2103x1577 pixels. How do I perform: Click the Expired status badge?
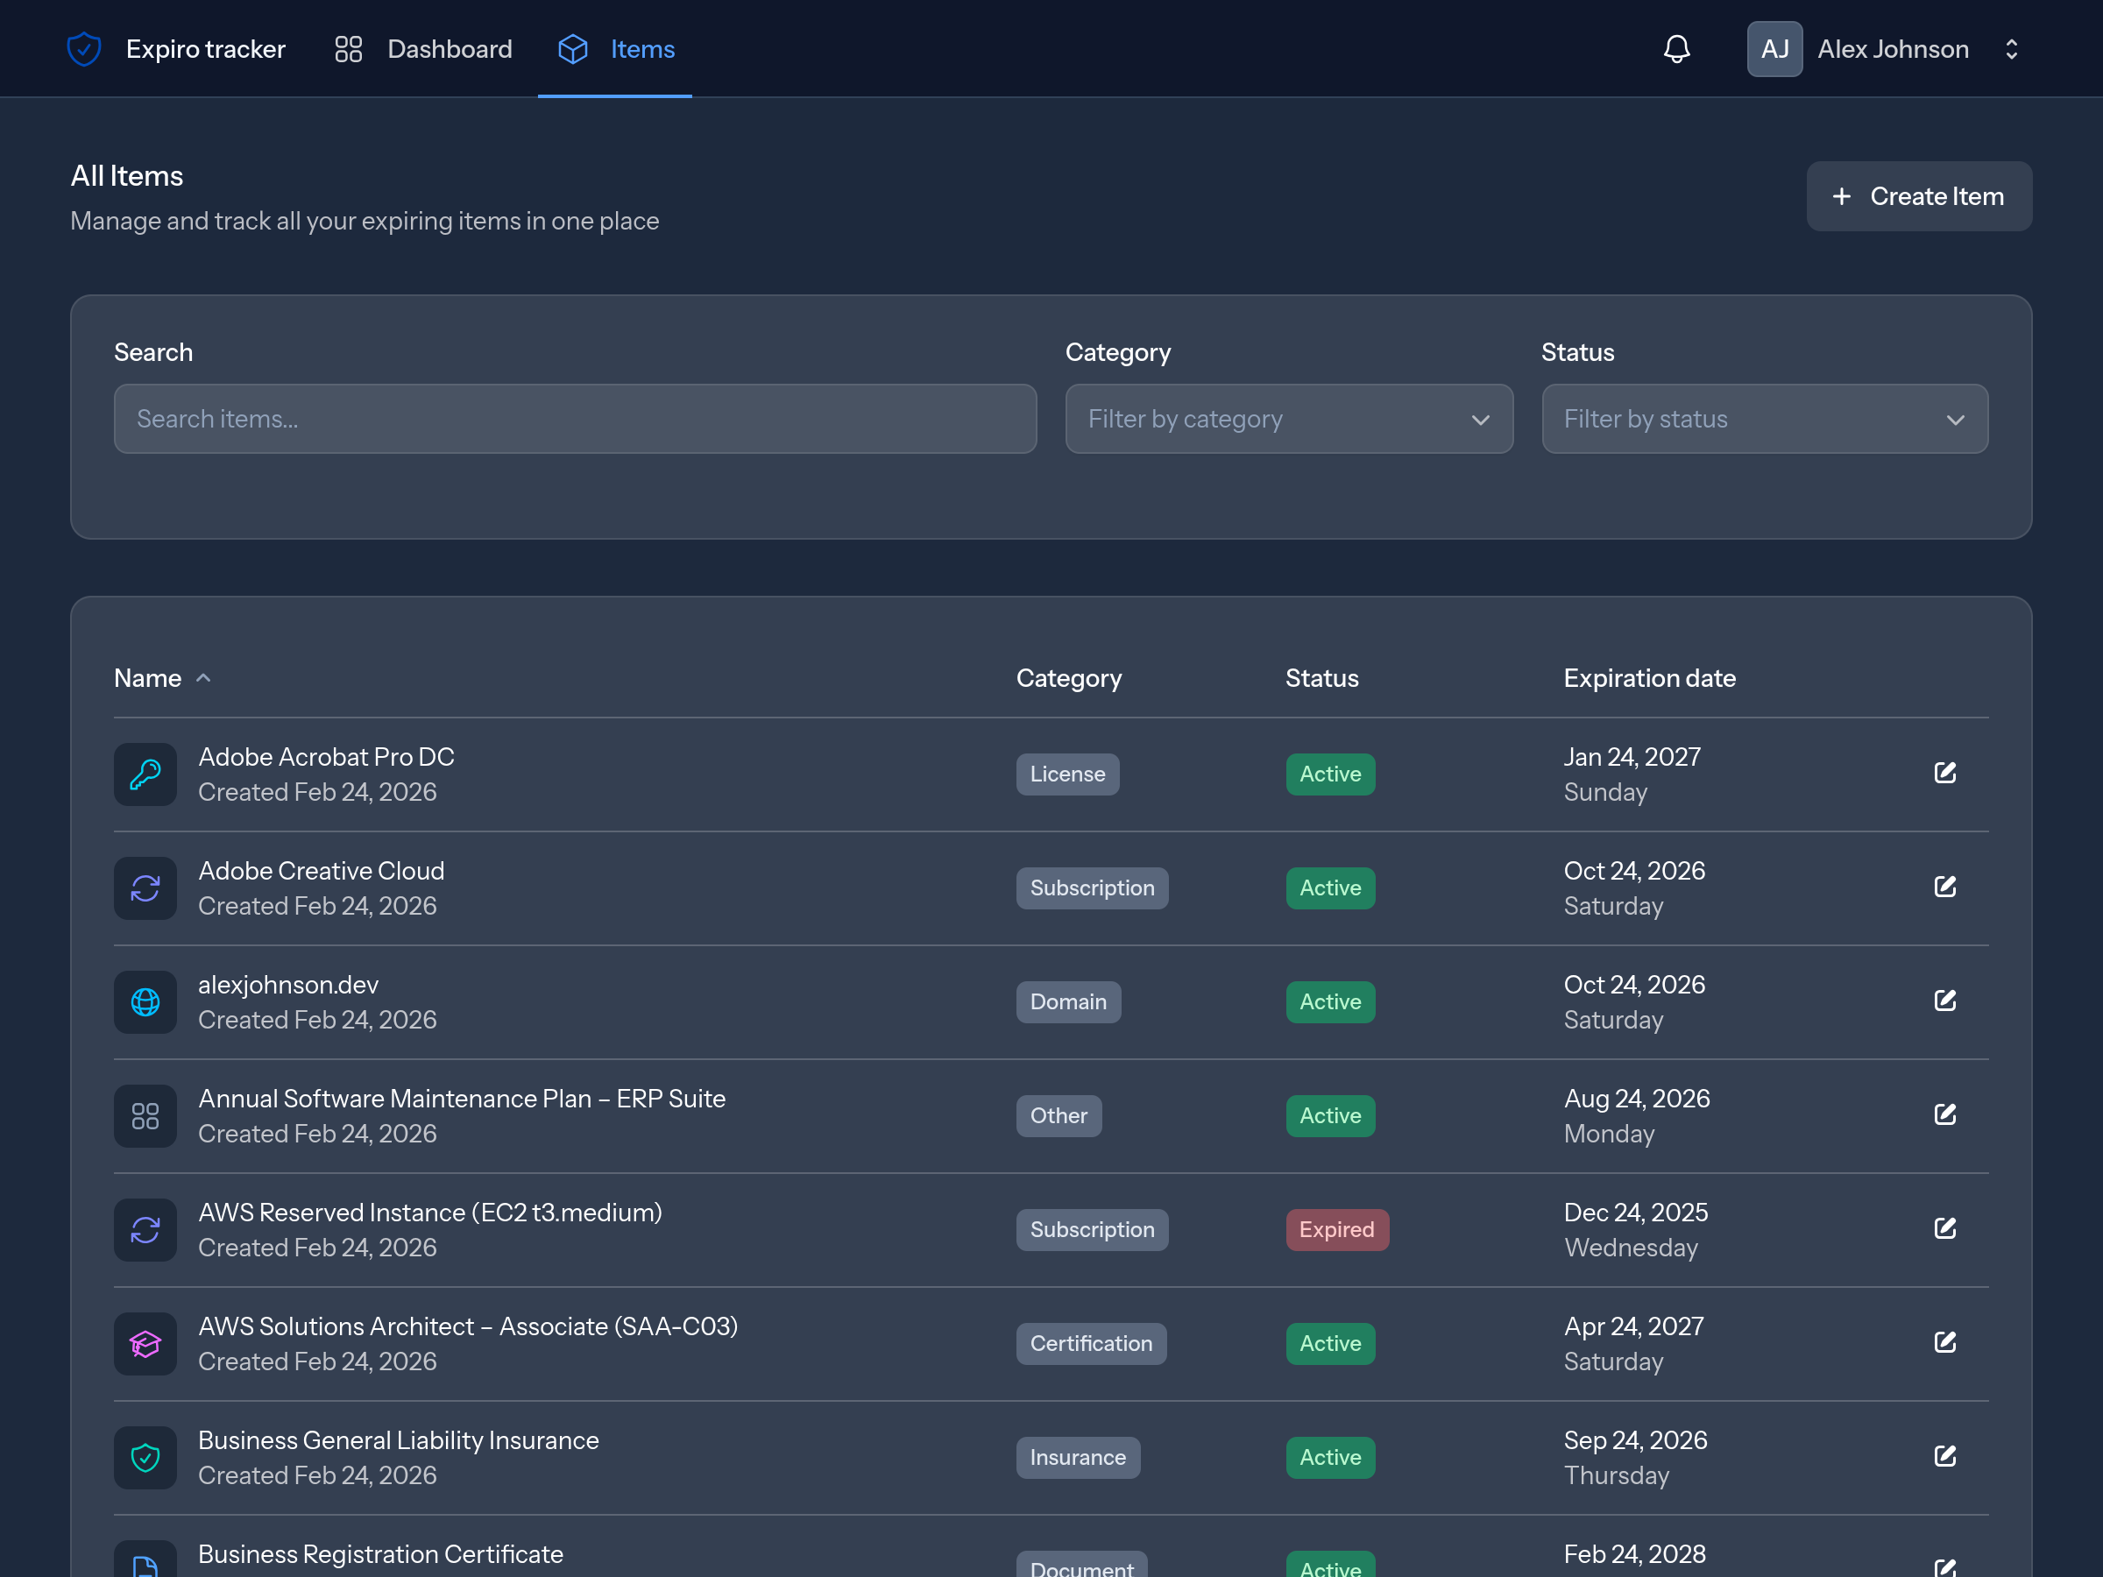[1335, 1229]
